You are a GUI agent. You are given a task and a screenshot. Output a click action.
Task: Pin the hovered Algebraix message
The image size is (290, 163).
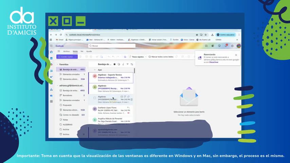(x=128, y=96)
